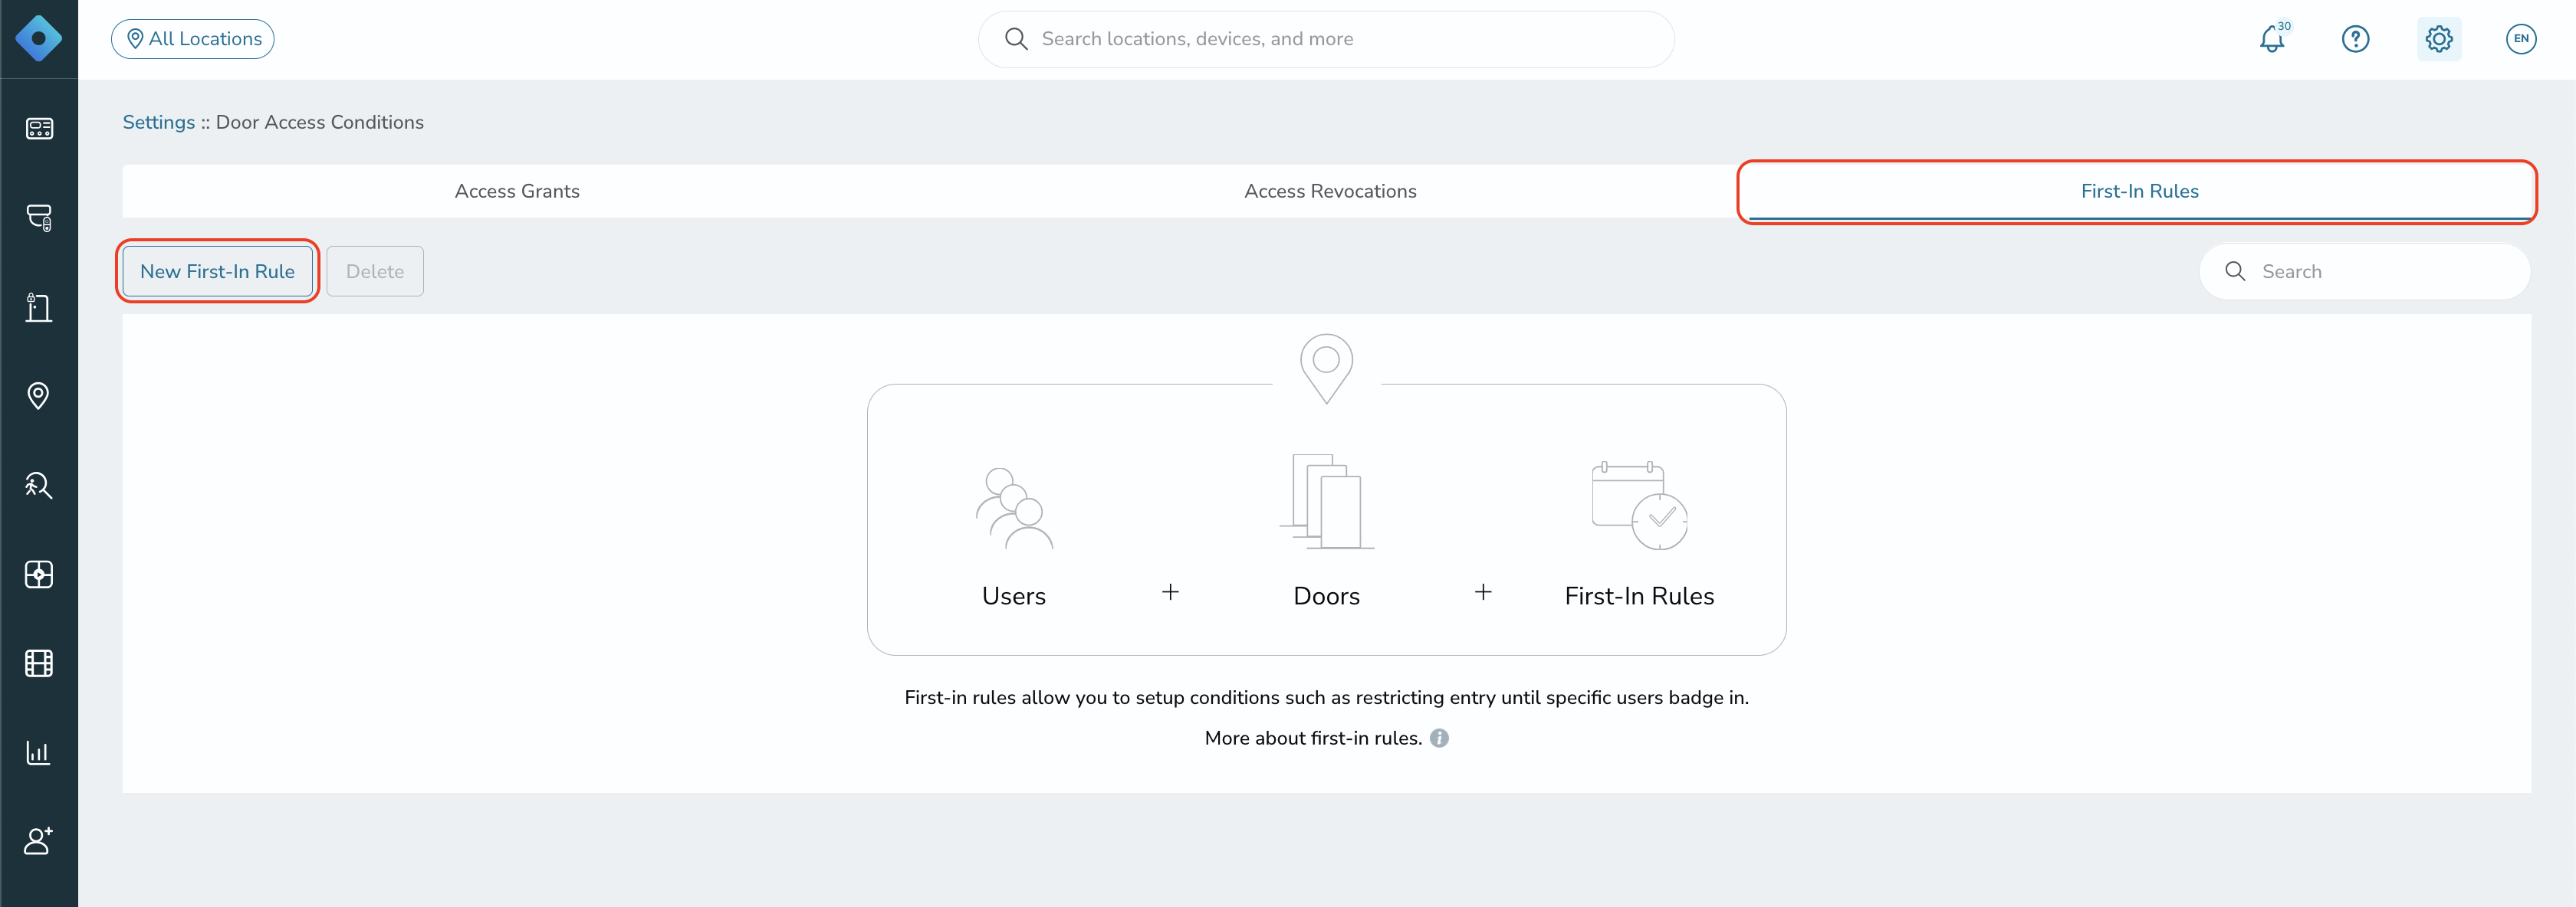Open the EN language selector
2576x907 pixels.
(2520, 39)
